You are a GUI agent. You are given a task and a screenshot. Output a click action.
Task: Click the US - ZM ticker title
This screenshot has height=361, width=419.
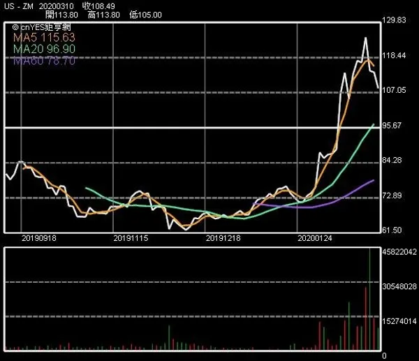pos(18,6)
